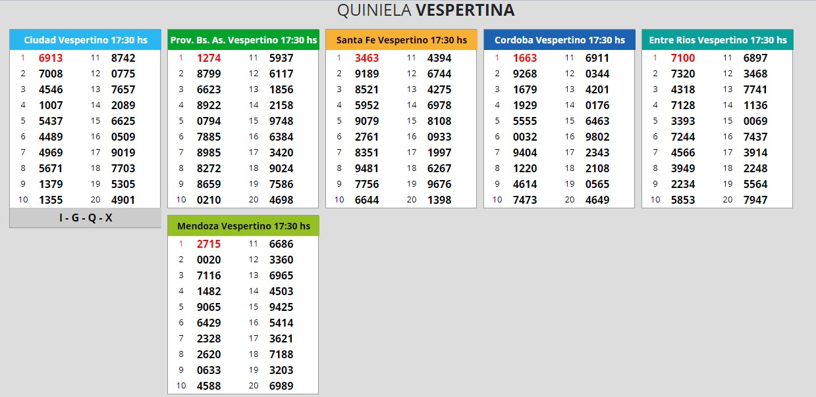This screenshot has width=816, height=397.
Task: Select number 0069 in Entre Rios table
Action: tap(755, 121)
